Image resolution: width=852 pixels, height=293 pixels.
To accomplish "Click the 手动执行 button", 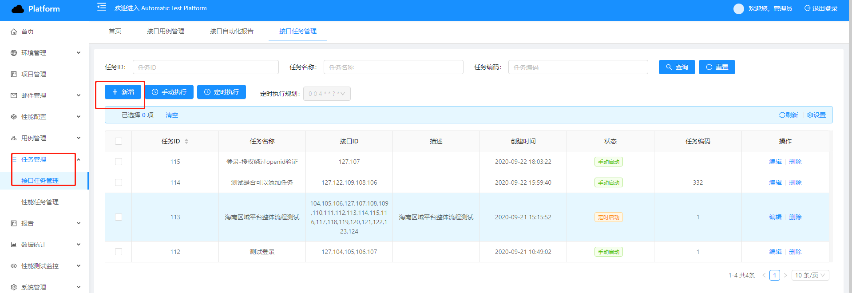I will [169, 92].
